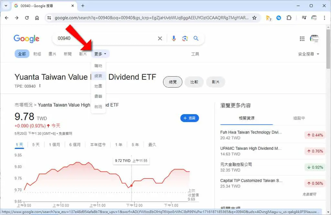The height and width of the screenshot is (215, 331).
Task: Reload the page with refresh icon
Action: 27,18
